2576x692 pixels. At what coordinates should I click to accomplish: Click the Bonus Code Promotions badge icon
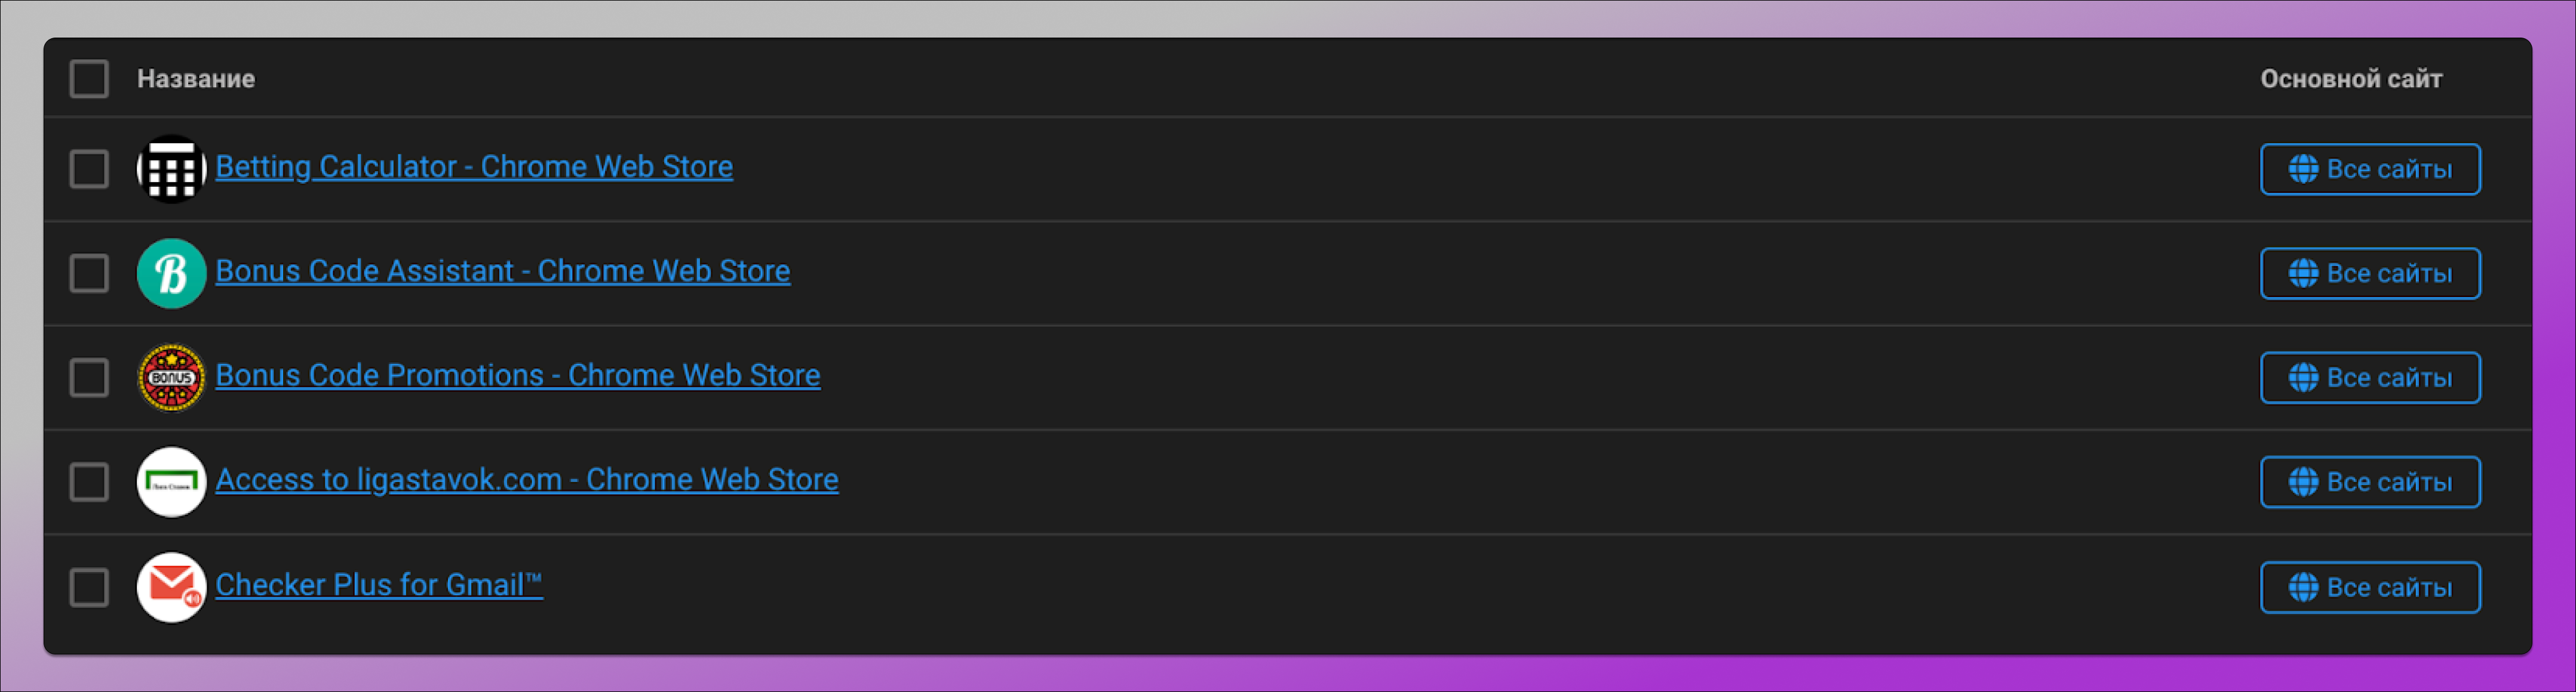(171, 378)
